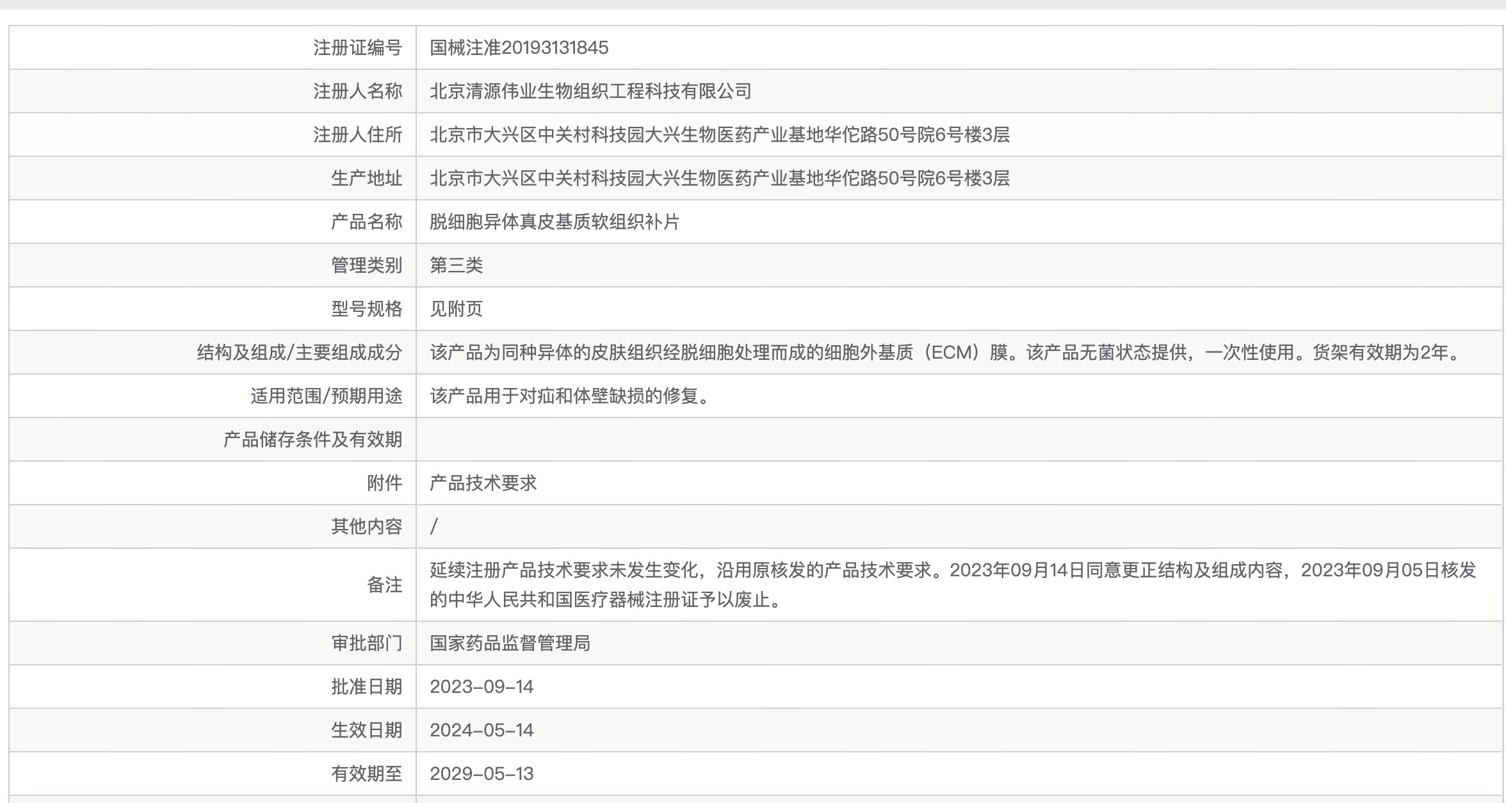
Task: Click the 生产地址 address value
Action: point(720,179)
